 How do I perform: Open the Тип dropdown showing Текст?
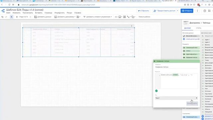tap(176, 98)
